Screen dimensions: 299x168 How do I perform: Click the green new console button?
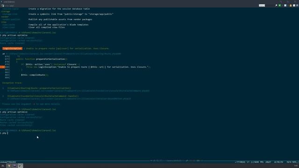click(280, 6)
